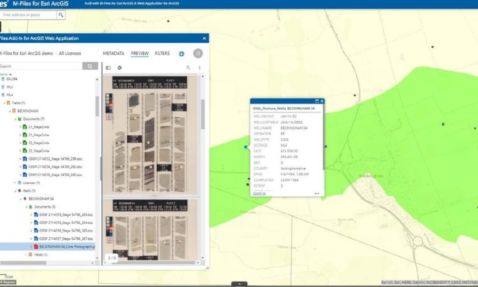
Task: Select the 22_Stage3.xlsx spreadsheet
Action: (x=39, y=151)
